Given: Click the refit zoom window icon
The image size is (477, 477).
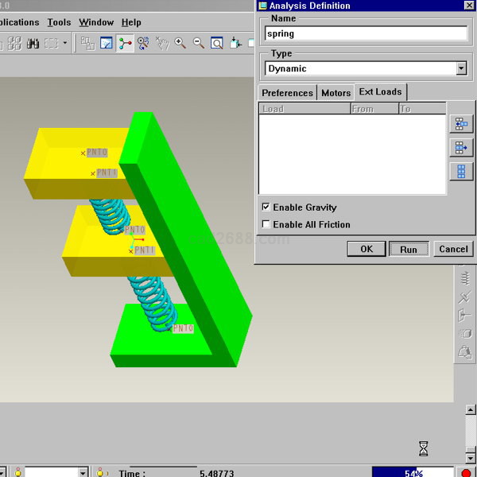Looking at the screenshot, I should coord(216,43).
